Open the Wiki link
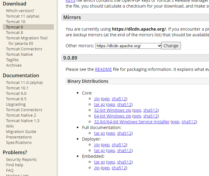Image resolution: width=209 pixels, height=176 pixels. pos(10,126)
